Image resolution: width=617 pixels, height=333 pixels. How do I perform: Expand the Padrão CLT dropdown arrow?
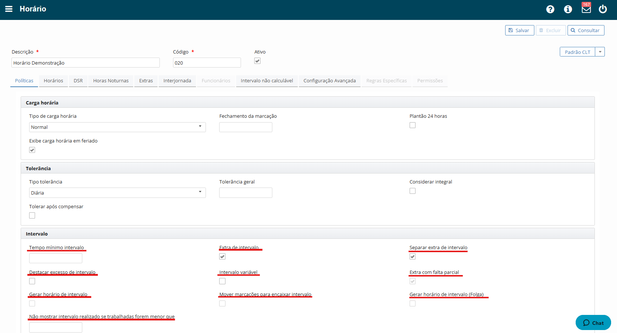pos(600,52)
